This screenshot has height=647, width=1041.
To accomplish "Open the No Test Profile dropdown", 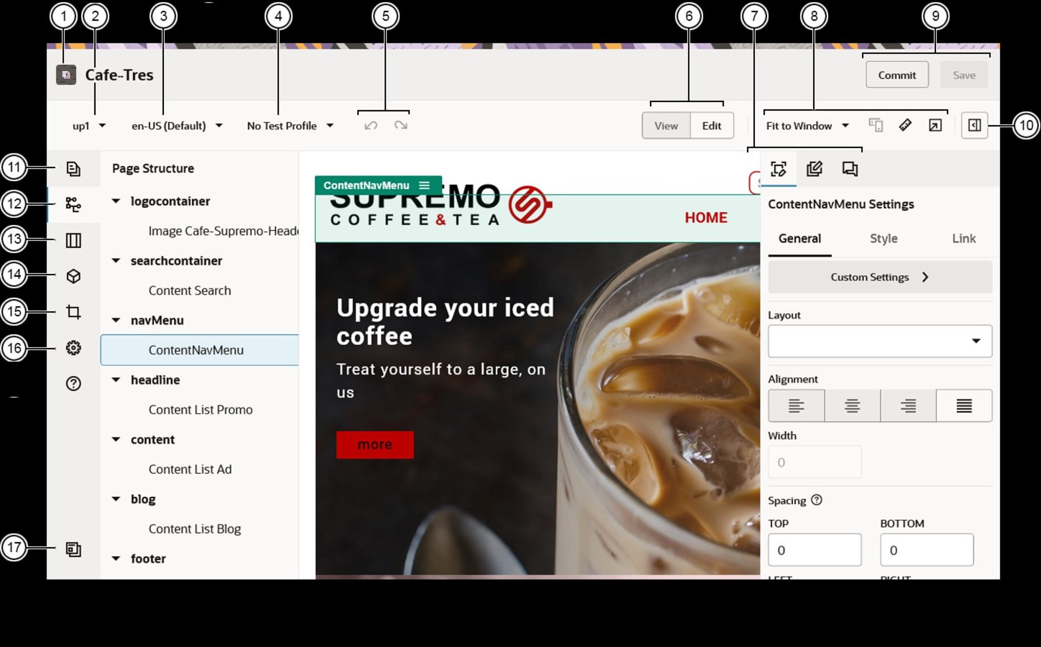I will pos(290,126).
